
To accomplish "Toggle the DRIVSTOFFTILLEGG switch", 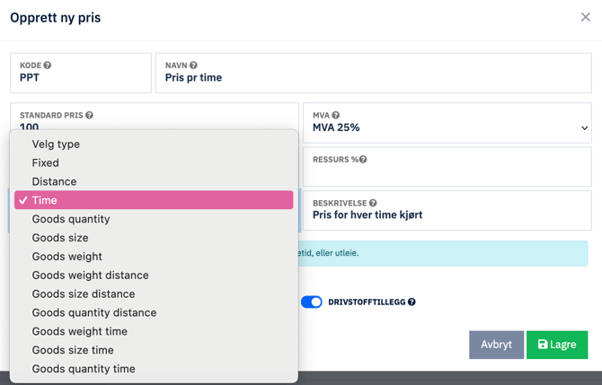I will 311,302.
